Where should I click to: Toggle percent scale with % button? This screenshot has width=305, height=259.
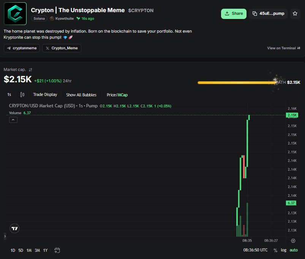point(275,250)
